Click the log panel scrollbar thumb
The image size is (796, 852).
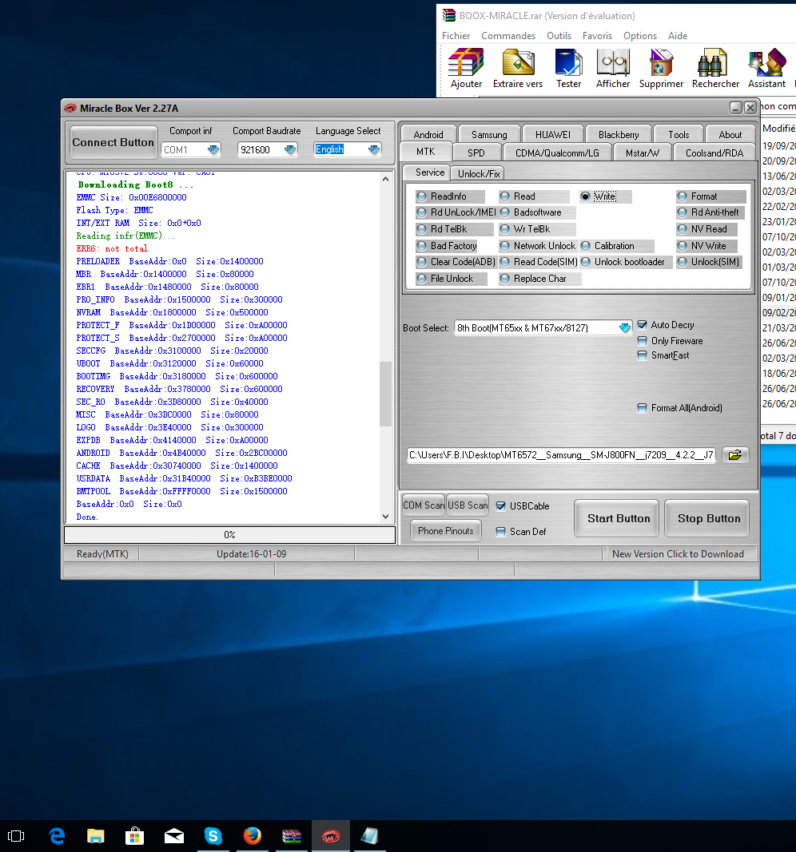pyautogui.click(x=385, y=394)
